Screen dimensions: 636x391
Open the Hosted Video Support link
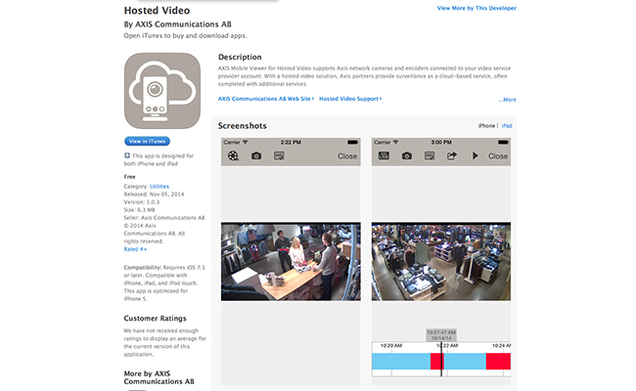click(x=349, y=99)
